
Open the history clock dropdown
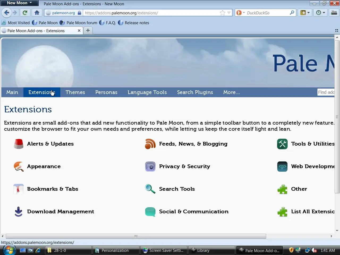tap(321, 13)
